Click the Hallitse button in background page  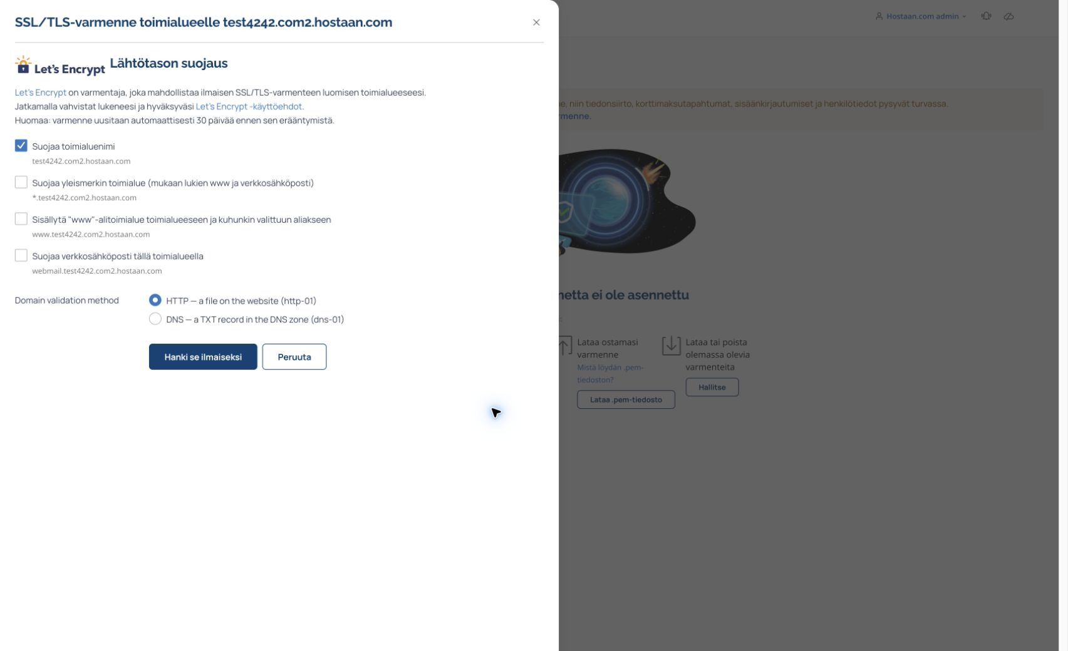(x=712, y=387)
